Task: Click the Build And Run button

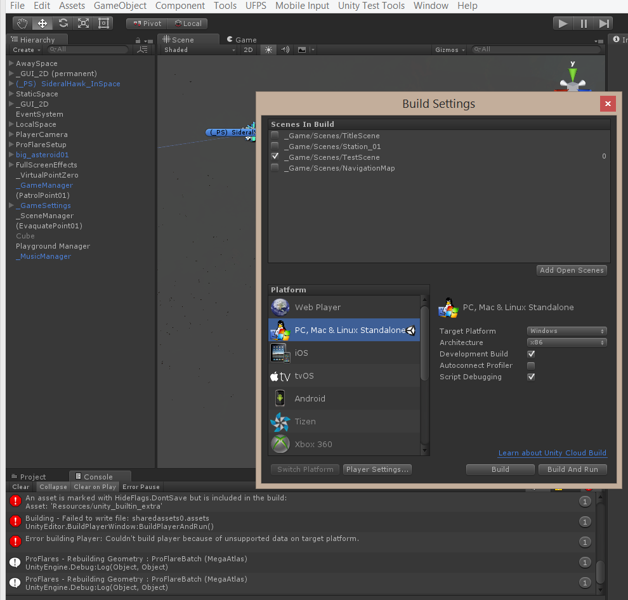Action: [x=572, y=469]
